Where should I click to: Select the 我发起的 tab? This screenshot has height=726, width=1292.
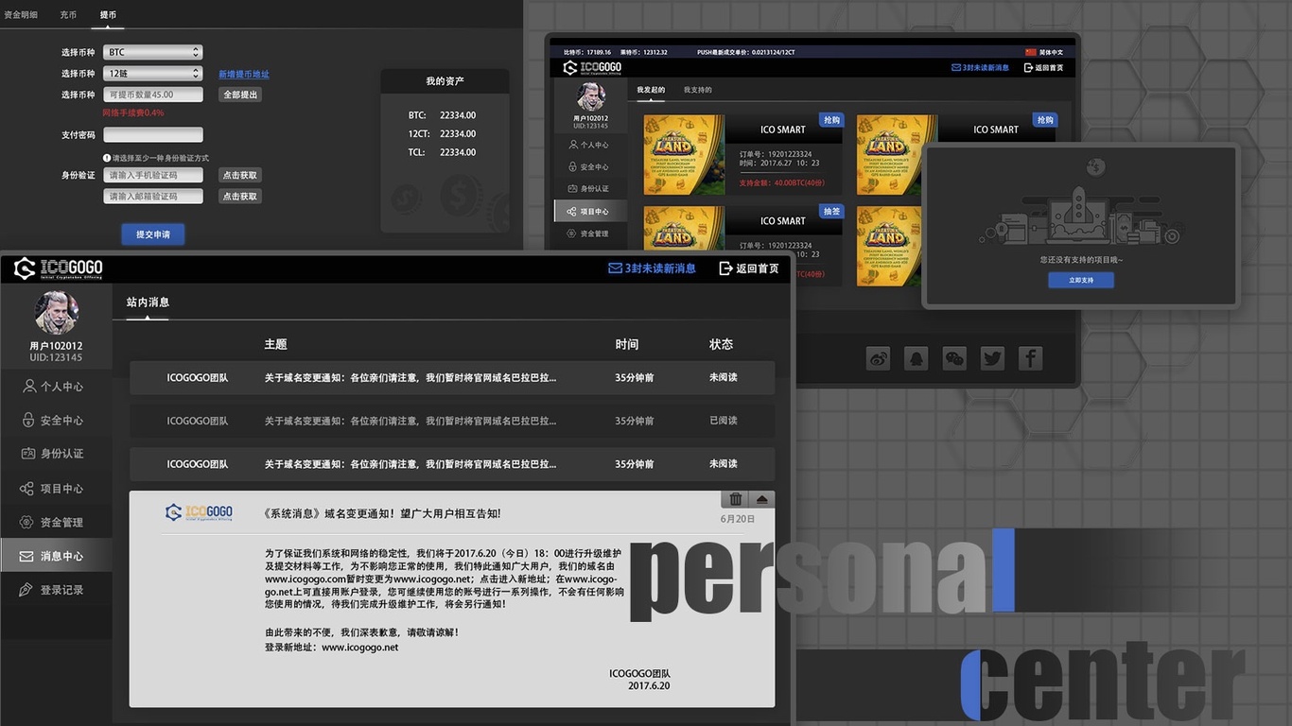pyautogui.click(x=651, y=90)
